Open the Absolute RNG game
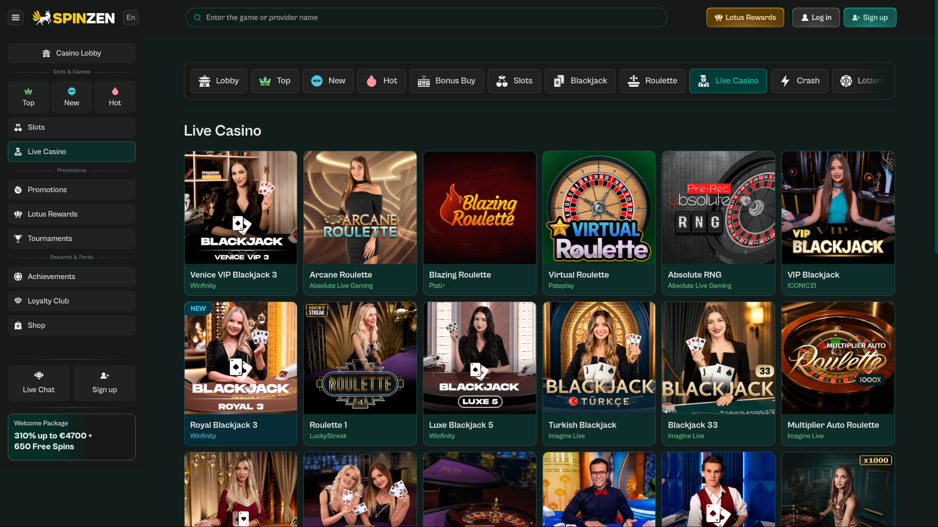 click(x=718, y=223)
